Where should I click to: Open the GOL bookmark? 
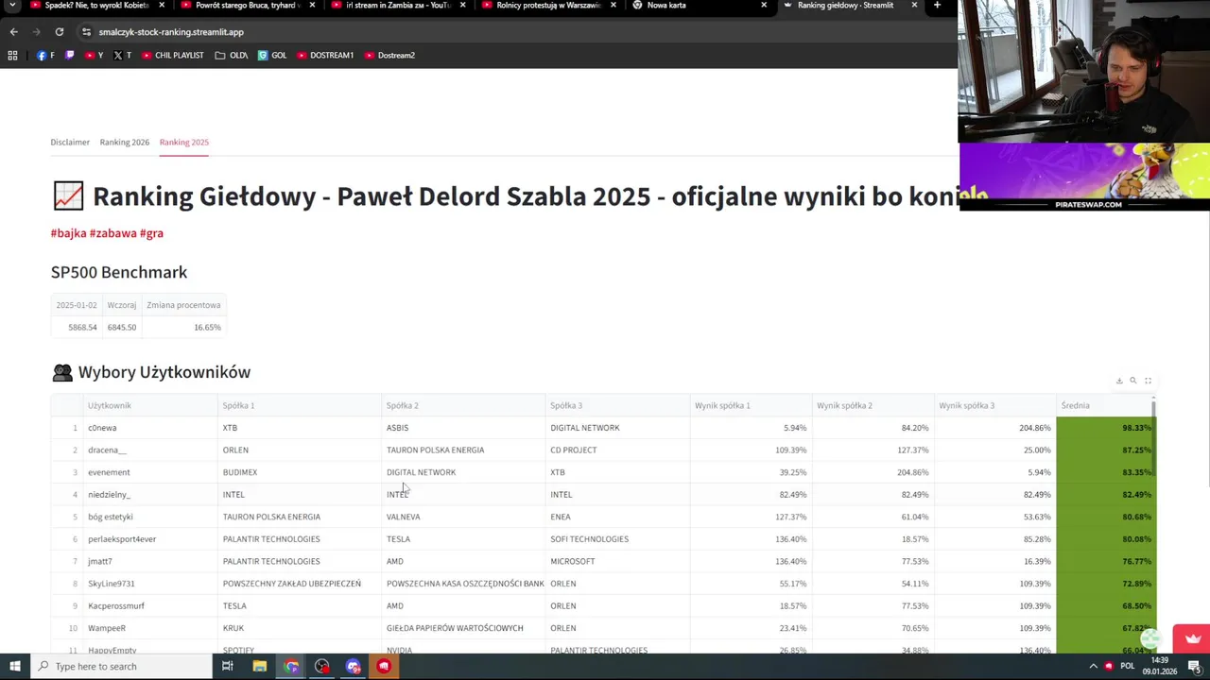coord(272,56)
